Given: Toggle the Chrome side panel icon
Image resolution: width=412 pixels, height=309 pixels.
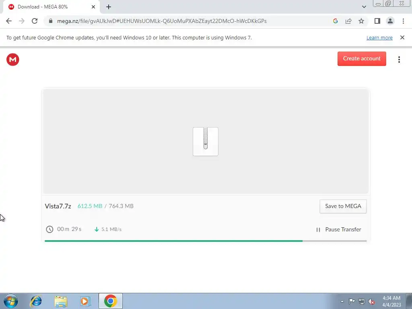Looking at the screenshot, I should click(x=377, y=21).
